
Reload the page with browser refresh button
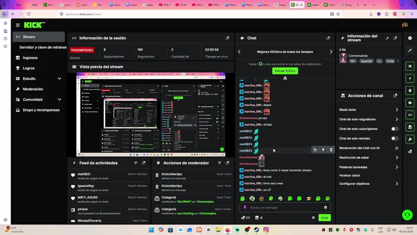[x=29, y=14]
